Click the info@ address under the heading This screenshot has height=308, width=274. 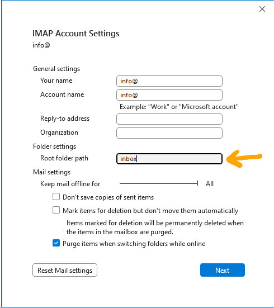[x=41, y=45]
